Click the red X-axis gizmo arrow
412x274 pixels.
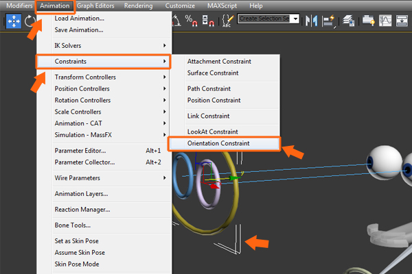pyautogui.click(x=215, y=186)
